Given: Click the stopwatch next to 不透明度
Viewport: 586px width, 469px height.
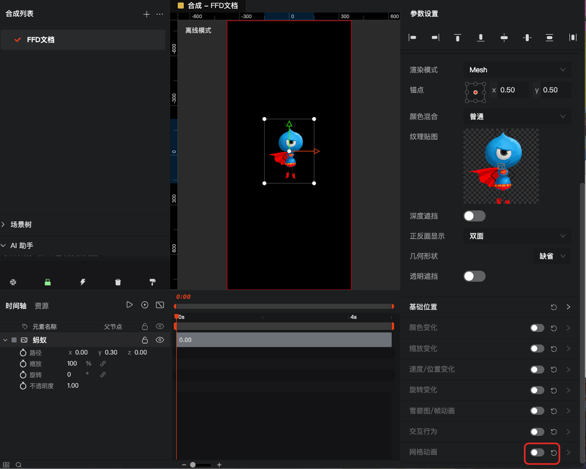Looking at the screenshot, I should click(x=23, y=386).
